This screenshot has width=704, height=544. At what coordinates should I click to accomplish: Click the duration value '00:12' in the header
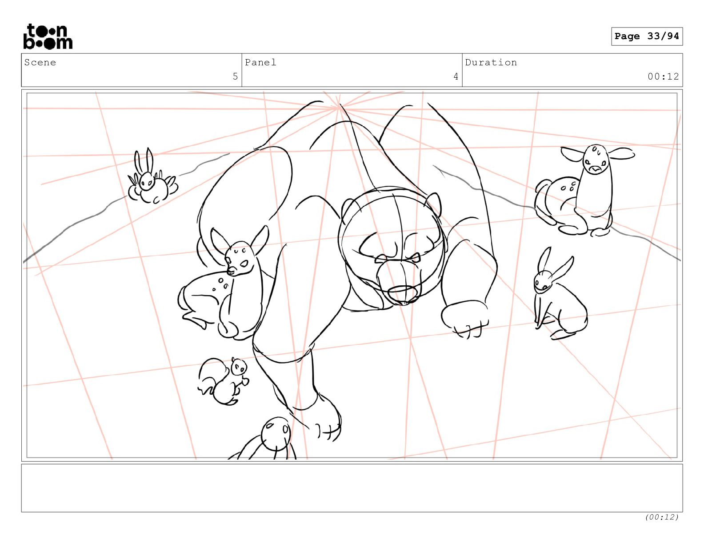point(663,76)
